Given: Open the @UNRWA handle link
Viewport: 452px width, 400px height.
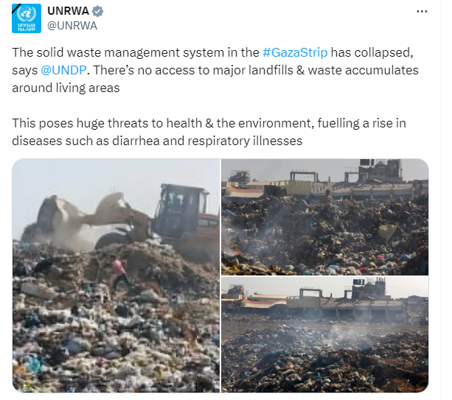Looking at the screenshot, I should click(72, 26).
